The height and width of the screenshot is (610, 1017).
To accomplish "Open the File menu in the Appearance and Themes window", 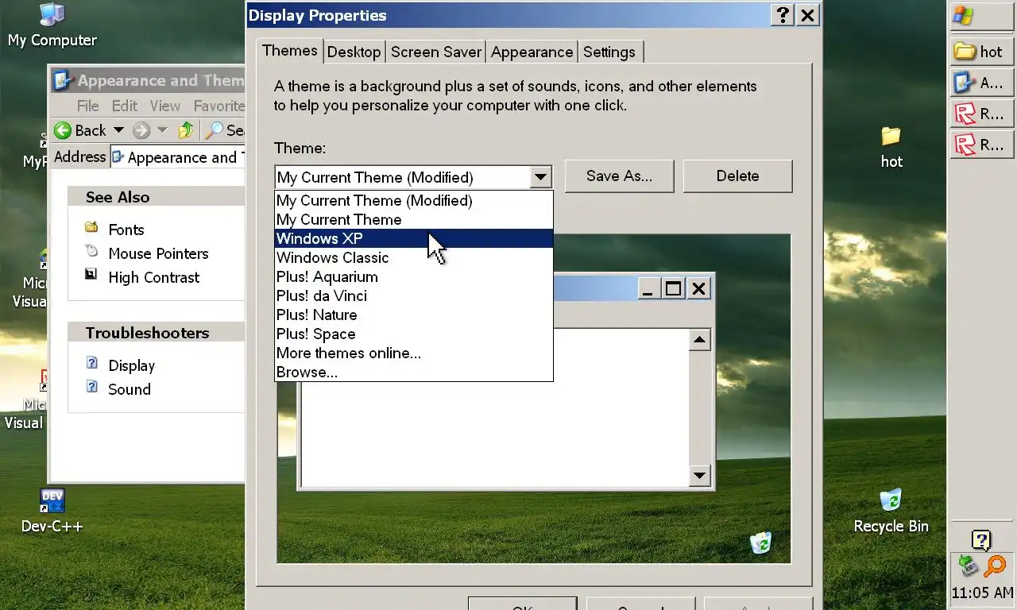I will point(87,106).
